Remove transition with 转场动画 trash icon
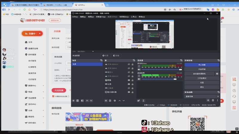 tap(213, 100)
